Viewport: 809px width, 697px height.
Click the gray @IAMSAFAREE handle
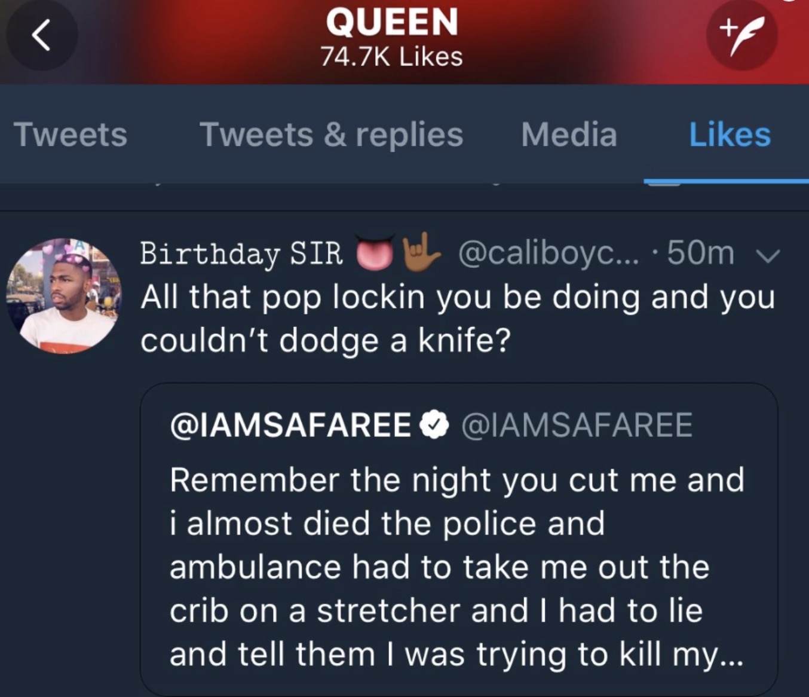click(577, 425)
